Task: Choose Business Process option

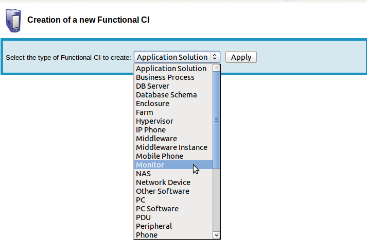Action: tap(165, 77)
